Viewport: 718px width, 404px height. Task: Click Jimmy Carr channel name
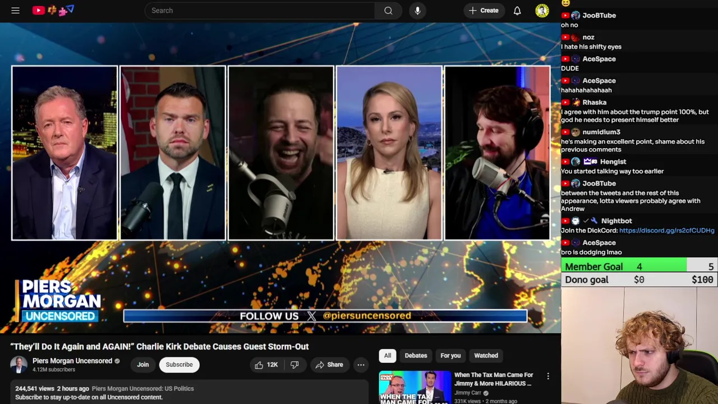coord(468,393)
